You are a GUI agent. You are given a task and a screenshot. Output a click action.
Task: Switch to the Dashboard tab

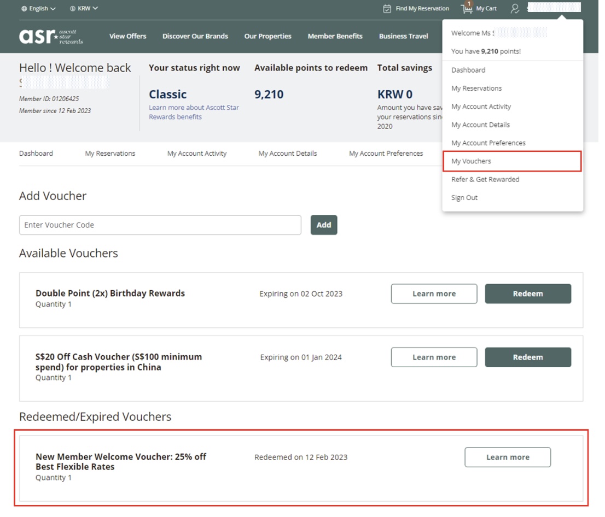point(36,154)
